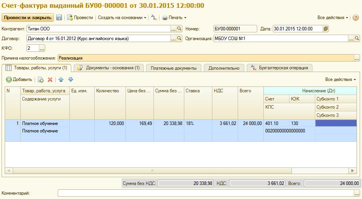Open the Печать print menu
Screen dimensions: 362x199
point(174,18)
